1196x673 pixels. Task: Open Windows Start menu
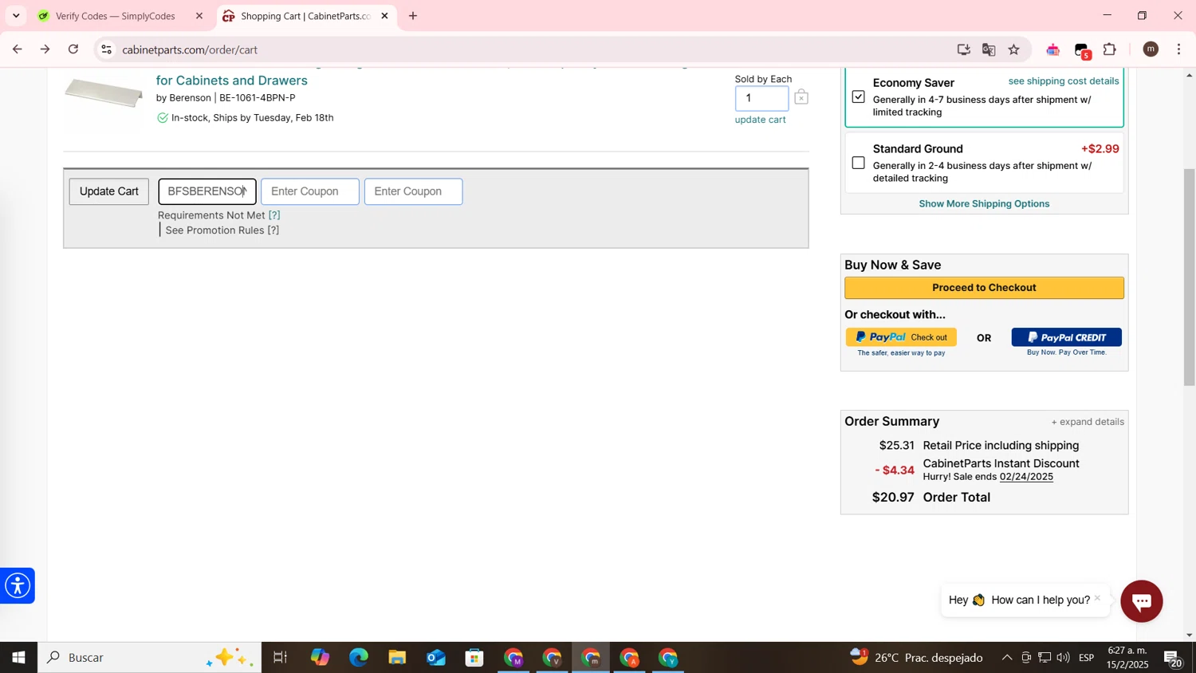18,658
